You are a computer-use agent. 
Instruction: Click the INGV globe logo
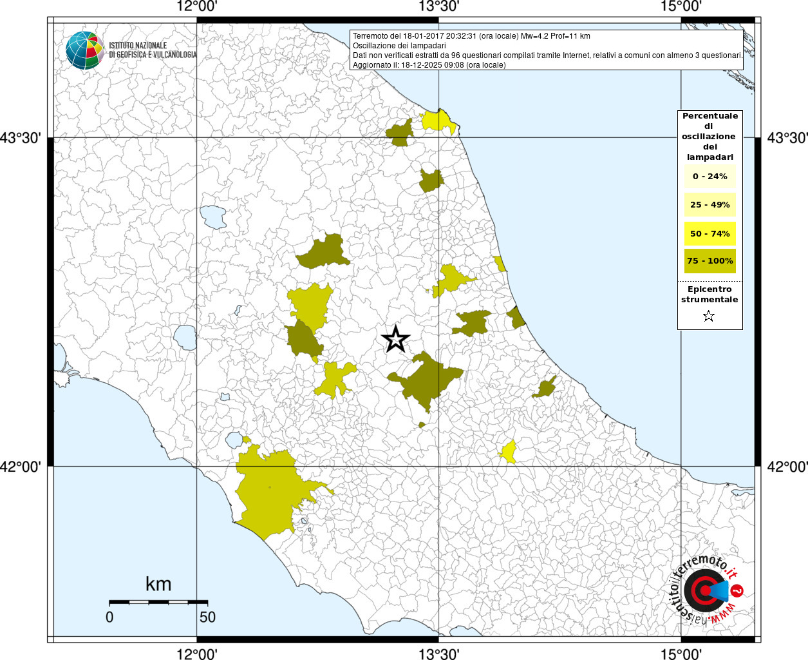point(84,50)
